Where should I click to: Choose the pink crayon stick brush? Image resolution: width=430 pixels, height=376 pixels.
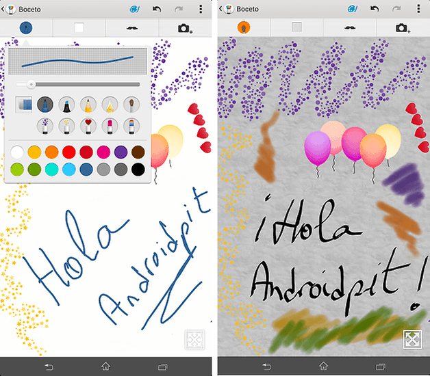110,126
